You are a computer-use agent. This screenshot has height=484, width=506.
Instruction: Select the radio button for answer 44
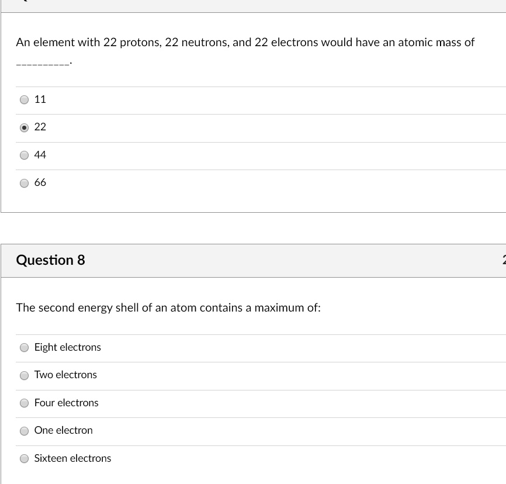pyautogui.click(x=24, y=155)
